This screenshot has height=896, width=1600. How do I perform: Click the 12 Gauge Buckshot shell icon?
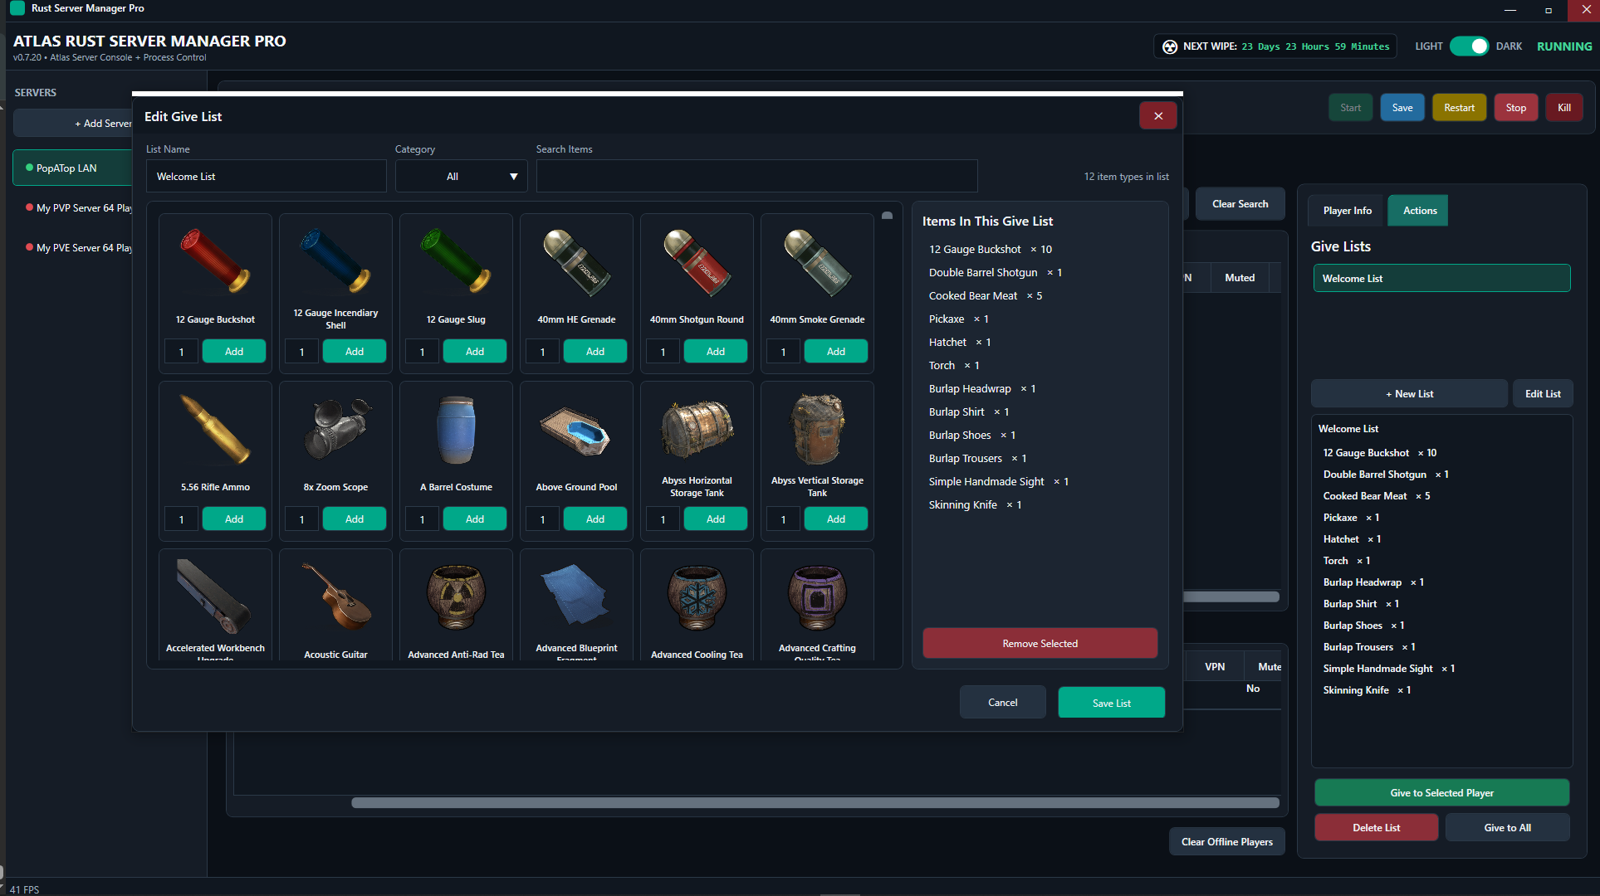[215, 261]
